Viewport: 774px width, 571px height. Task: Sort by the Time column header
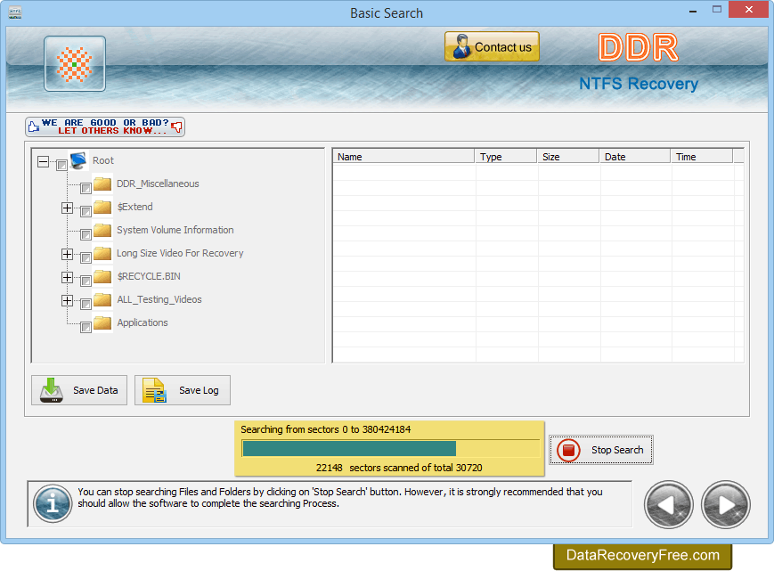point(702,157)
